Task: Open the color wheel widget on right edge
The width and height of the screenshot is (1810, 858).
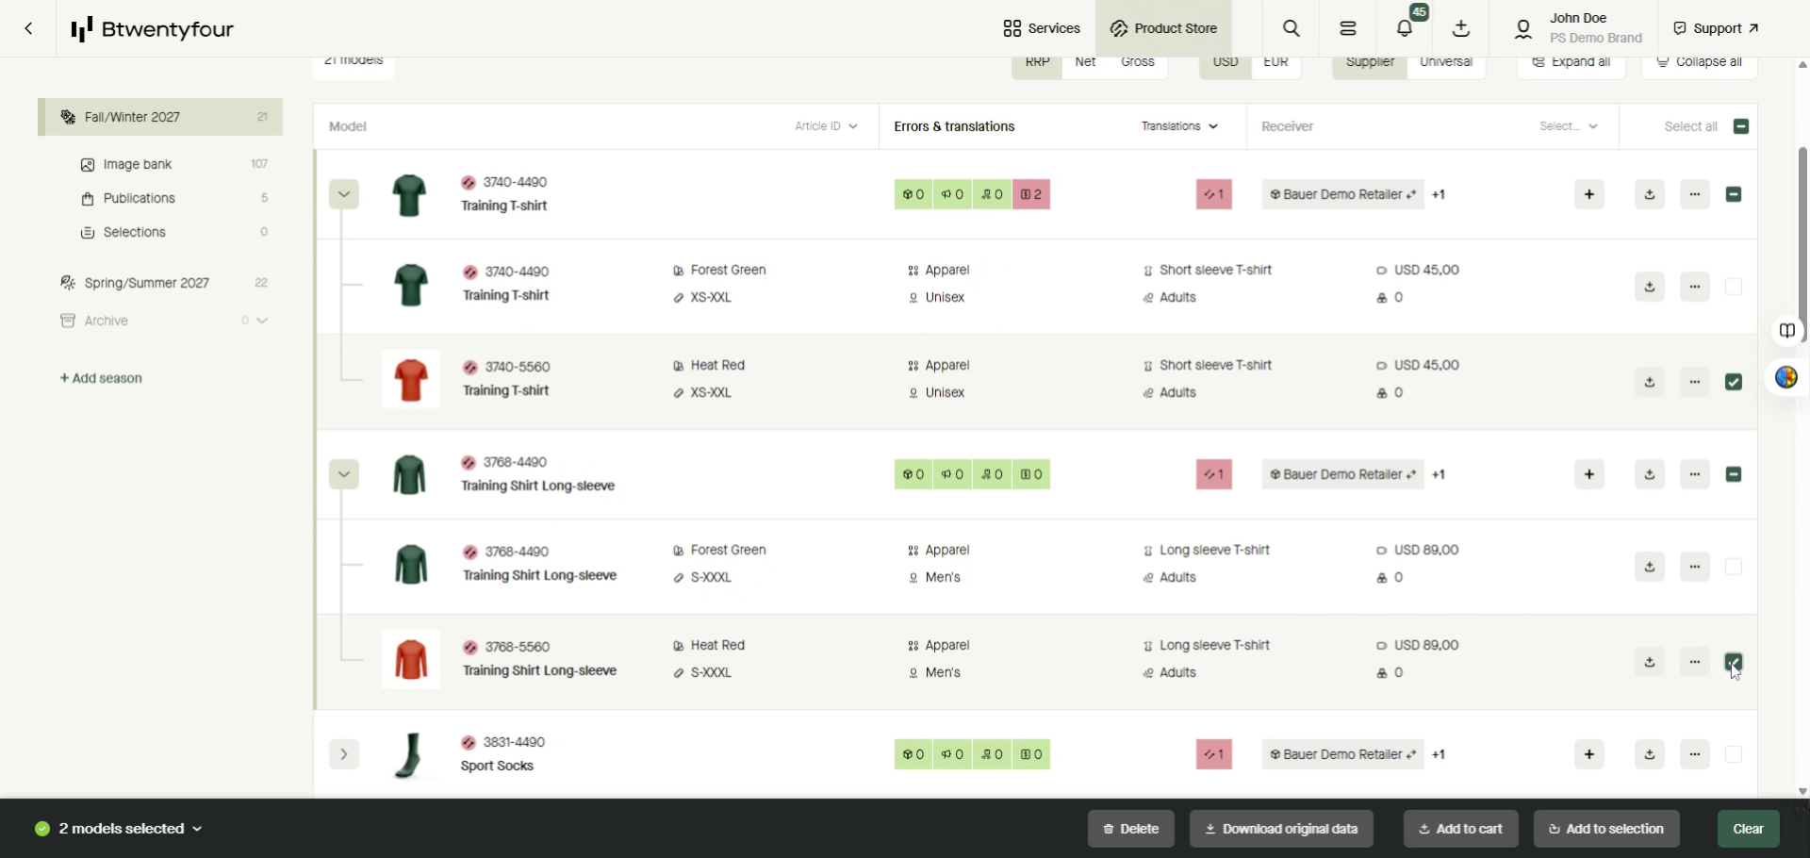Action: (1786, 378)
